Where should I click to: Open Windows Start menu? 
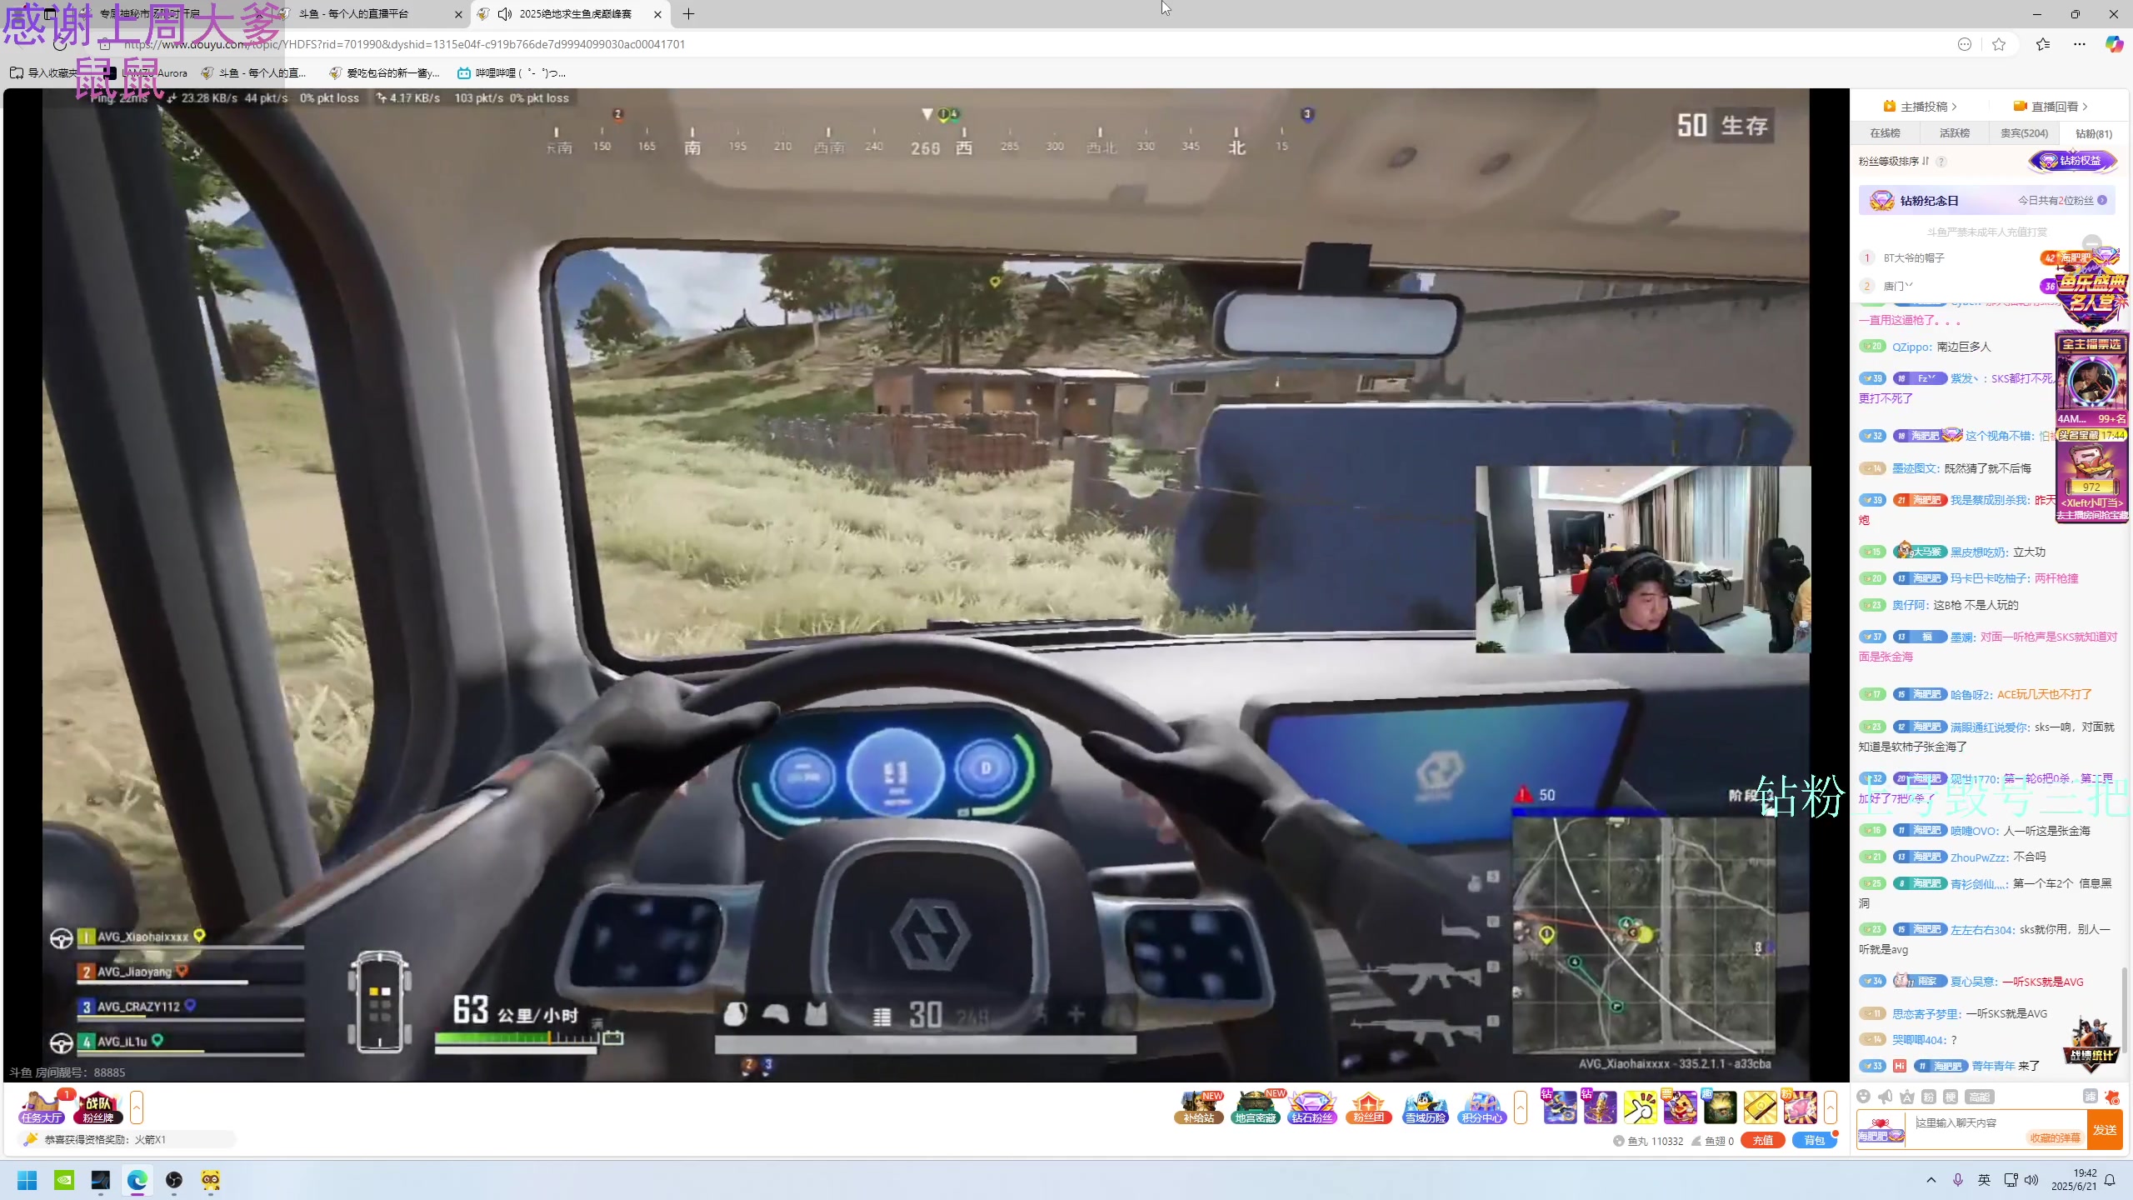27,1180
